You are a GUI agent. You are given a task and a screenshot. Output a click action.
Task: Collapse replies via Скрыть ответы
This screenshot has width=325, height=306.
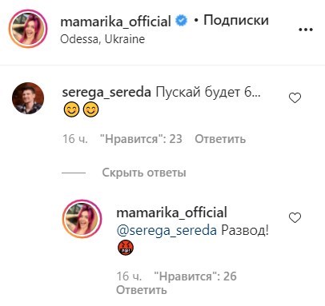coord(144,173)
